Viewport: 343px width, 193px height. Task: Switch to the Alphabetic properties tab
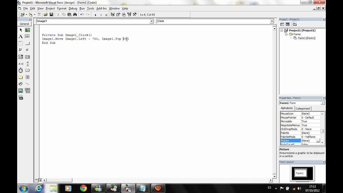click(x=287, y=108)
